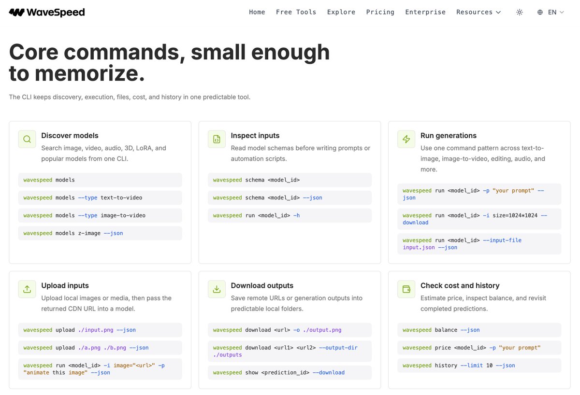Click "wavespeed schema <model_id> --json" command
This screenshot has height=395, width=580.
point(290,197)
